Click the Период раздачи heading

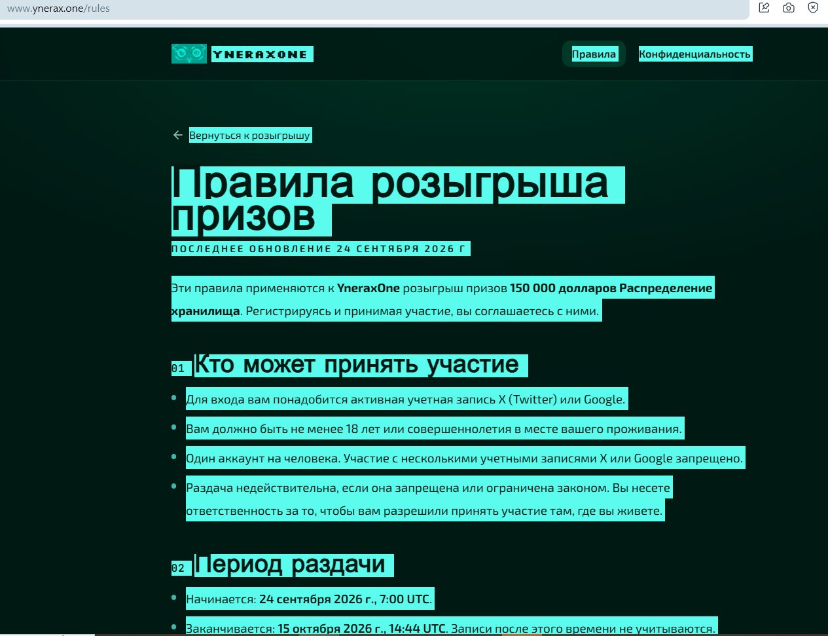point(294,564)
